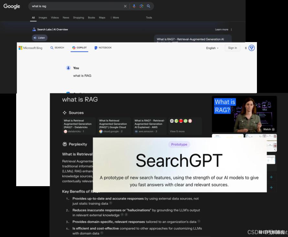Screen dimensions: 288x237
Task: Click the Sign in button
Action: pos(233,48)
